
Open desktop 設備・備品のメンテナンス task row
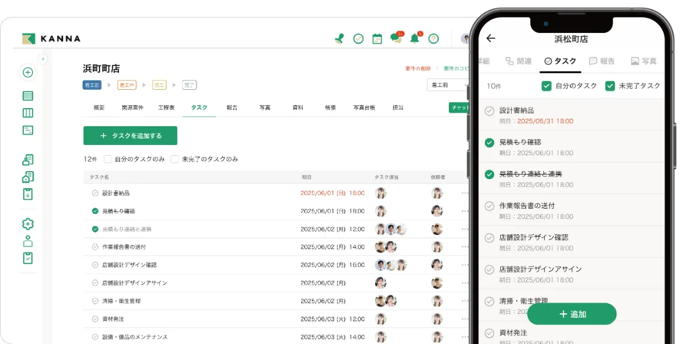277,337
